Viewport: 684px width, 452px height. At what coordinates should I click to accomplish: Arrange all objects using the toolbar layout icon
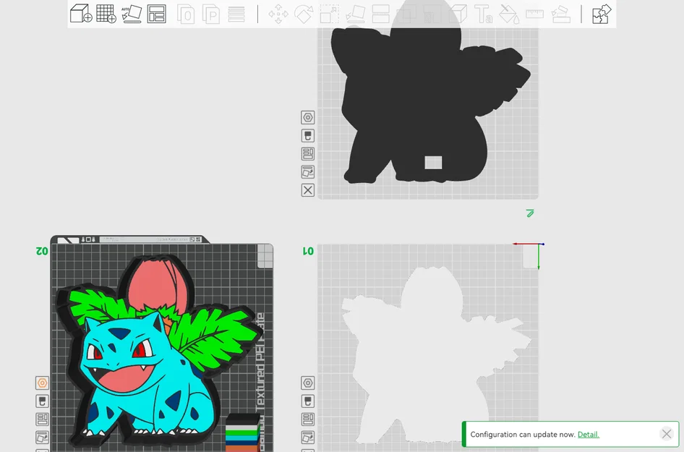(157, 14)
